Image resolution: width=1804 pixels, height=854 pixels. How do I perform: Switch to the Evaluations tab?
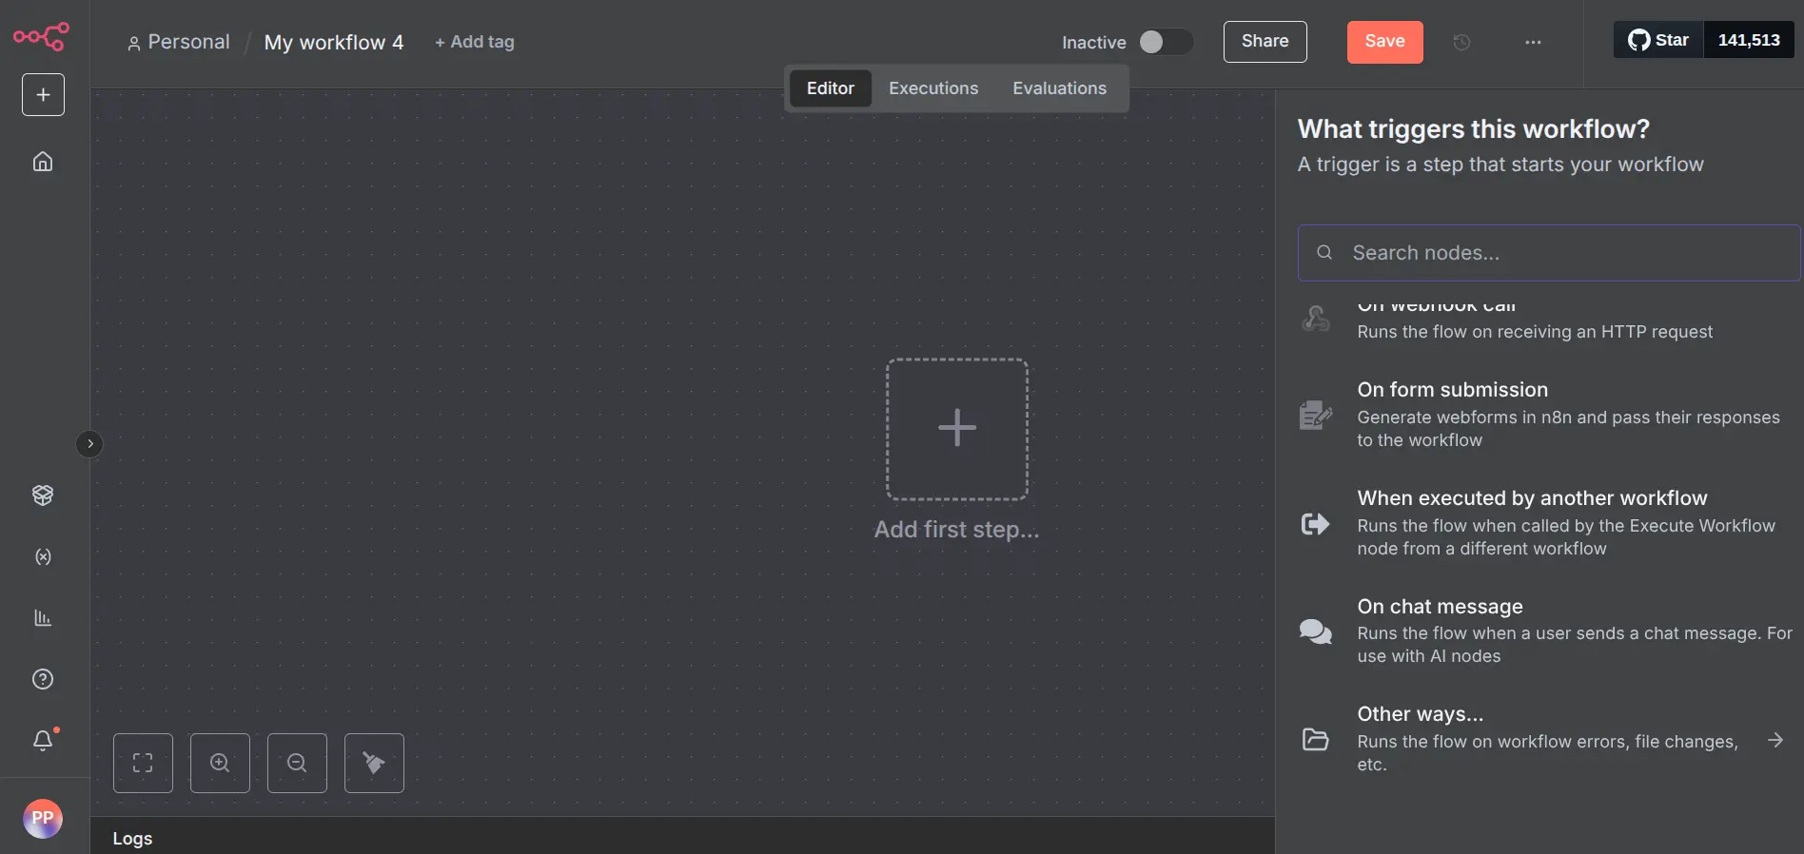[x=1059, y=88]
